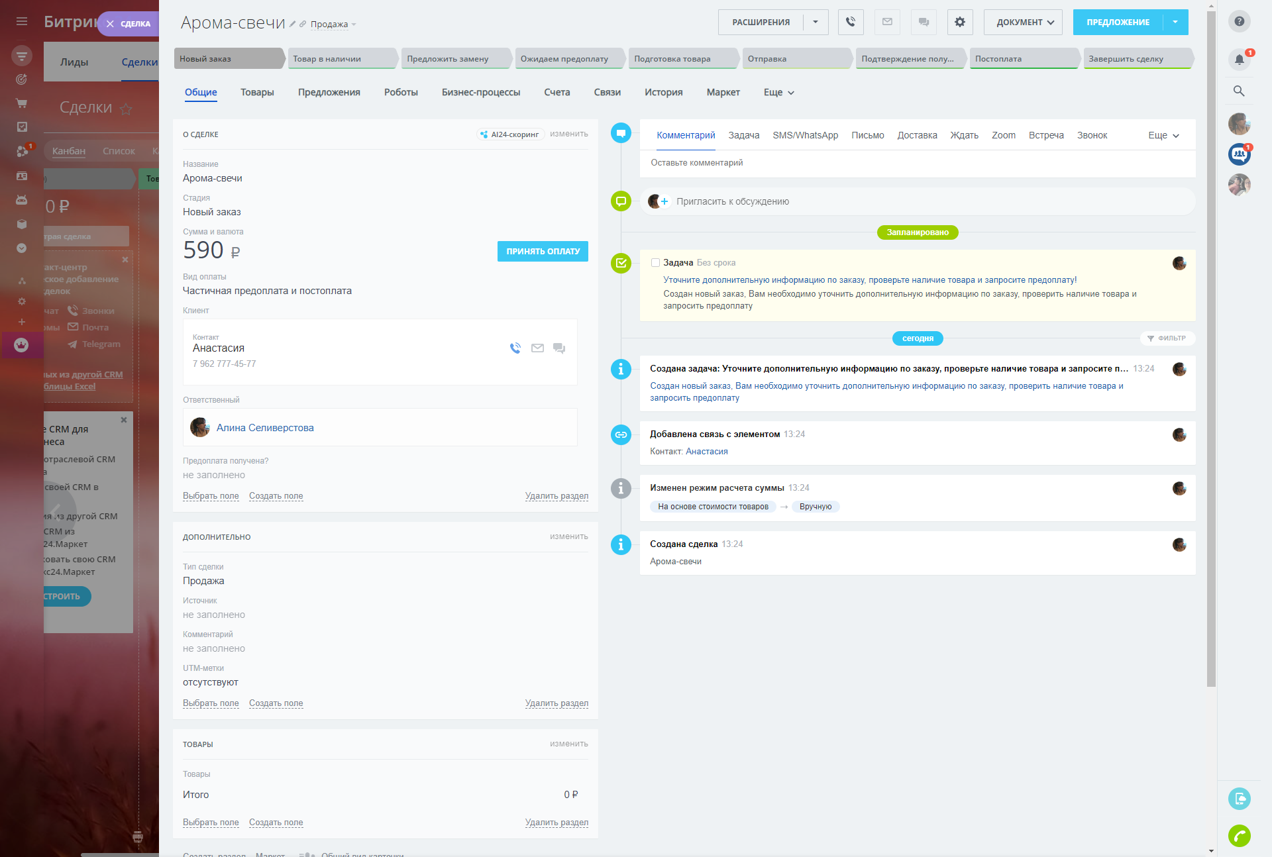Click the help question mark icon
Screen dimensions: 1272x857
(x=1239, y=21)
